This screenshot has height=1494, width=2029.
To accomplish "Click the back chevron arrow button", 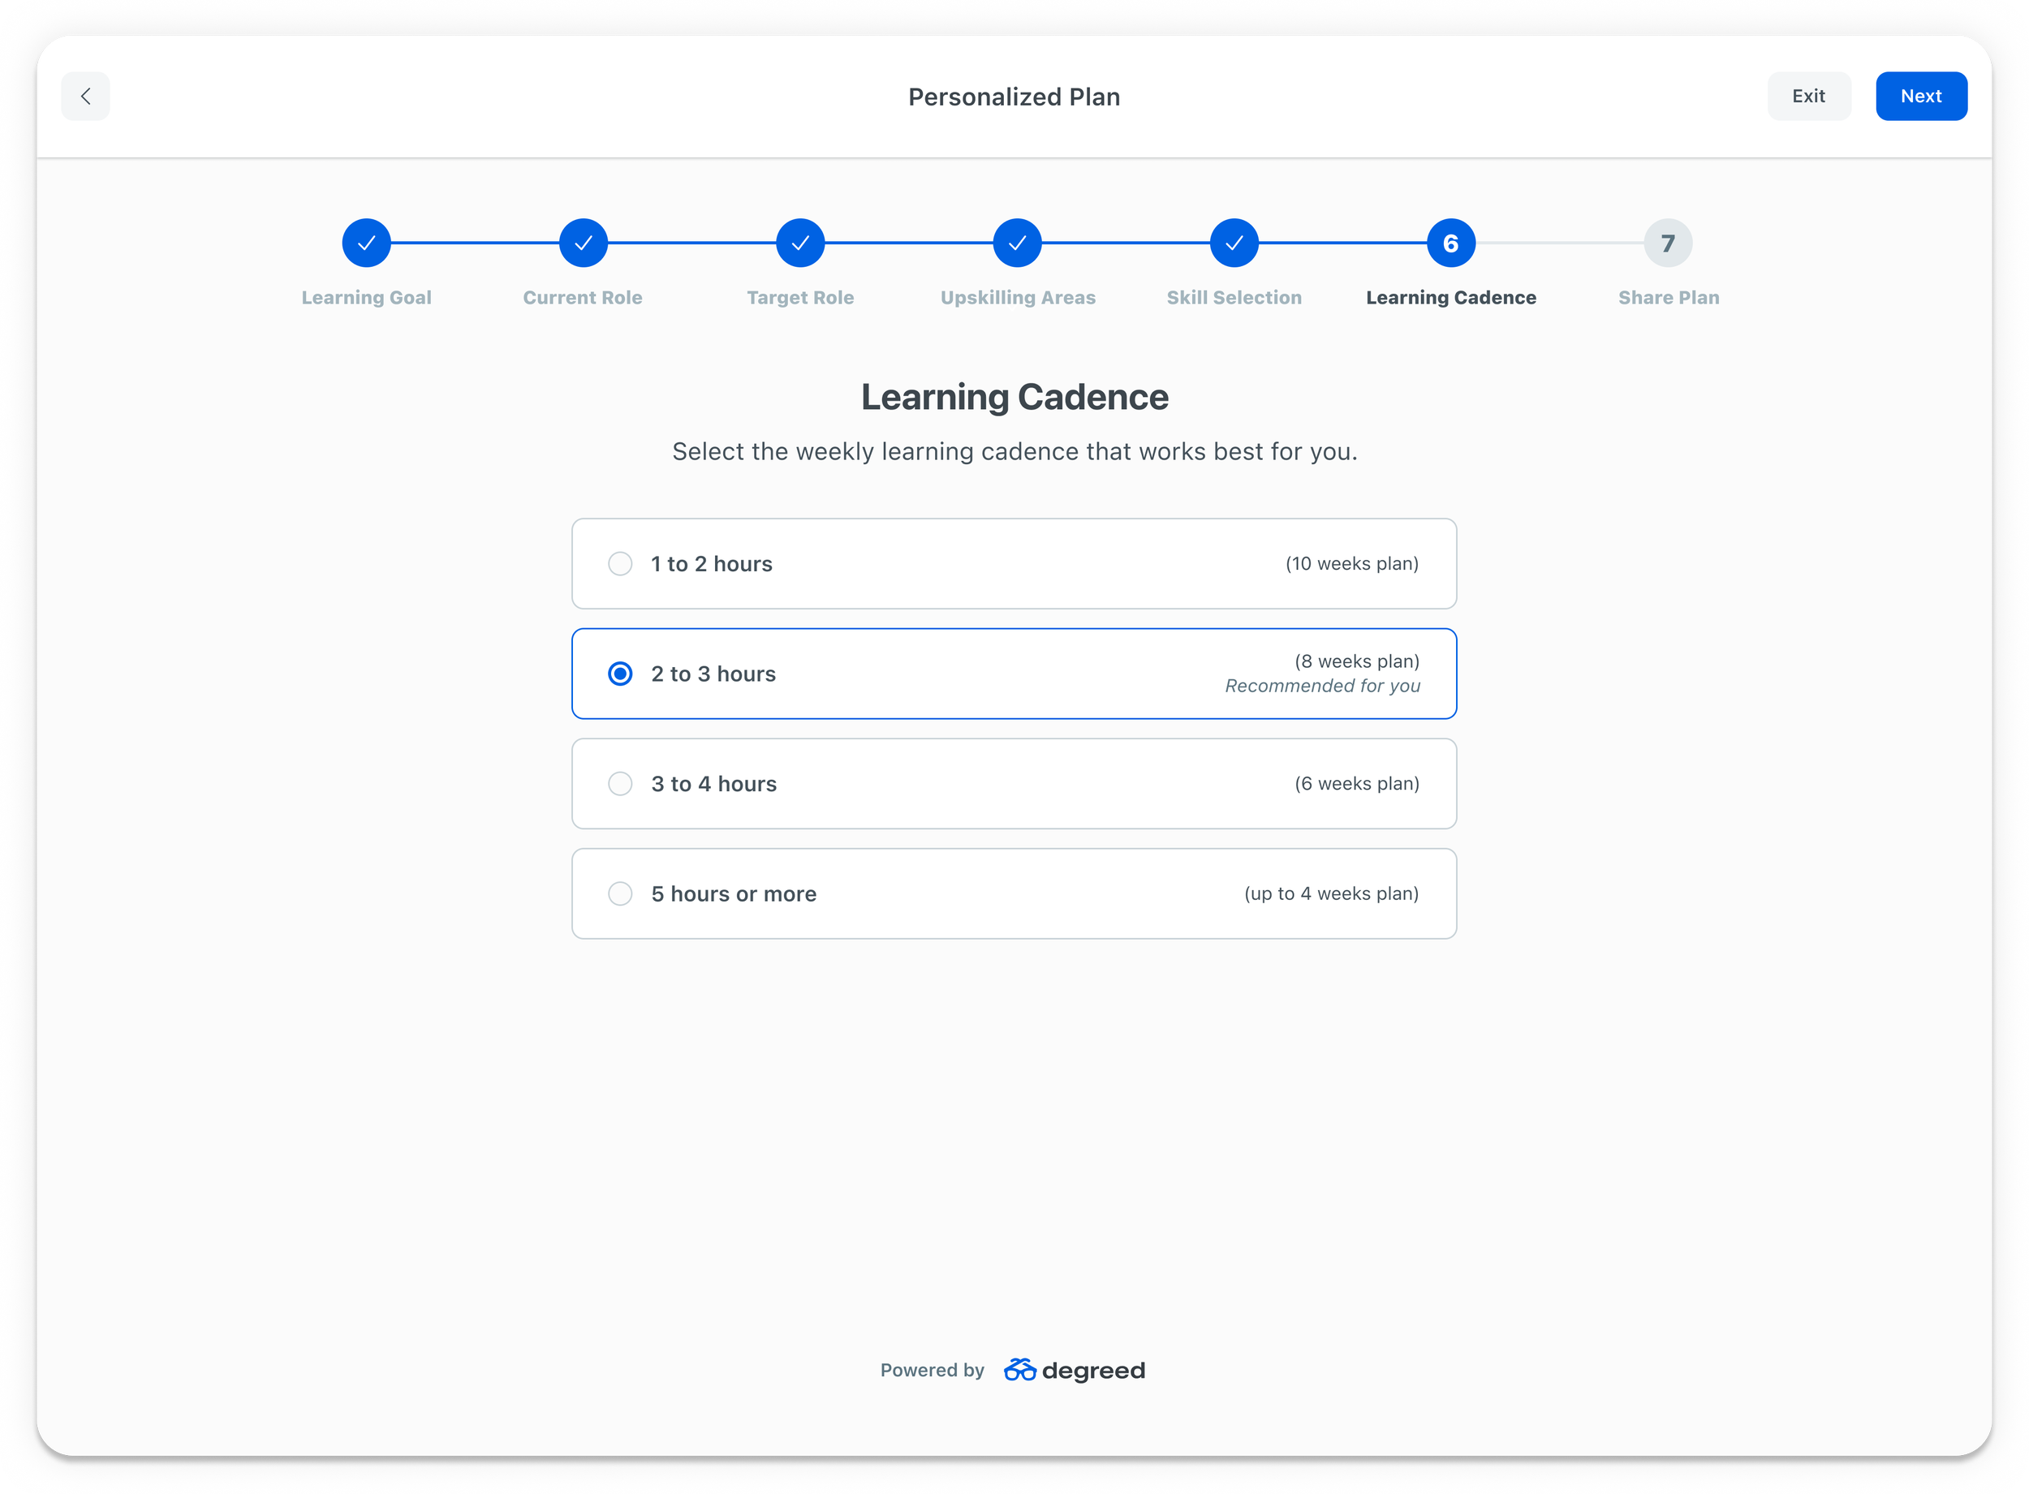I will [86, 96].
